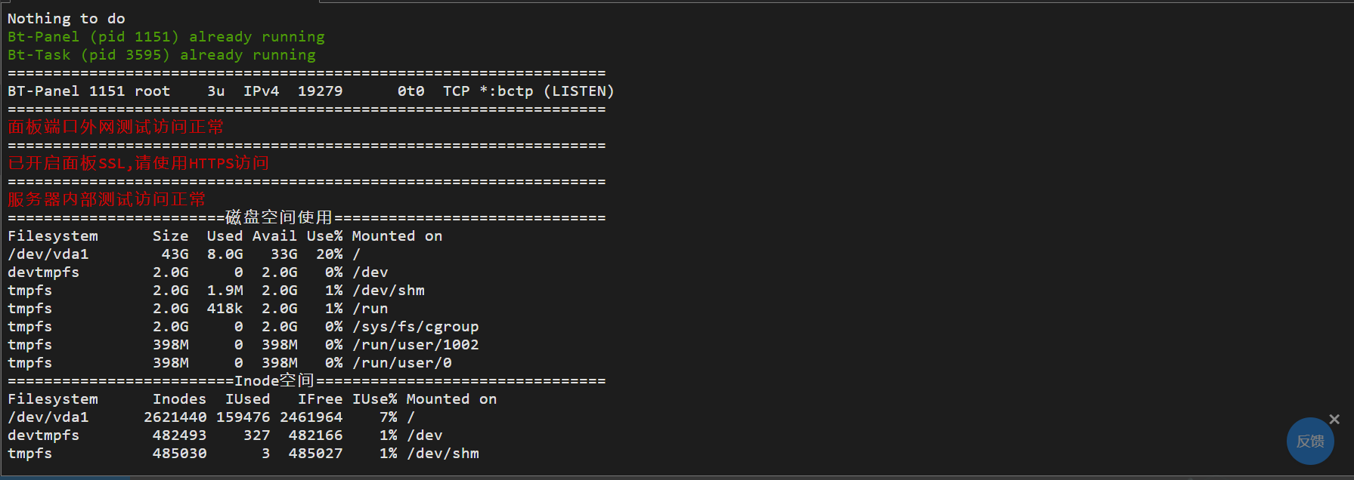Screen dimensions: 1354x480
Task: Click the 'Nothing to do' output line
Action: click(x=67, y=19)
